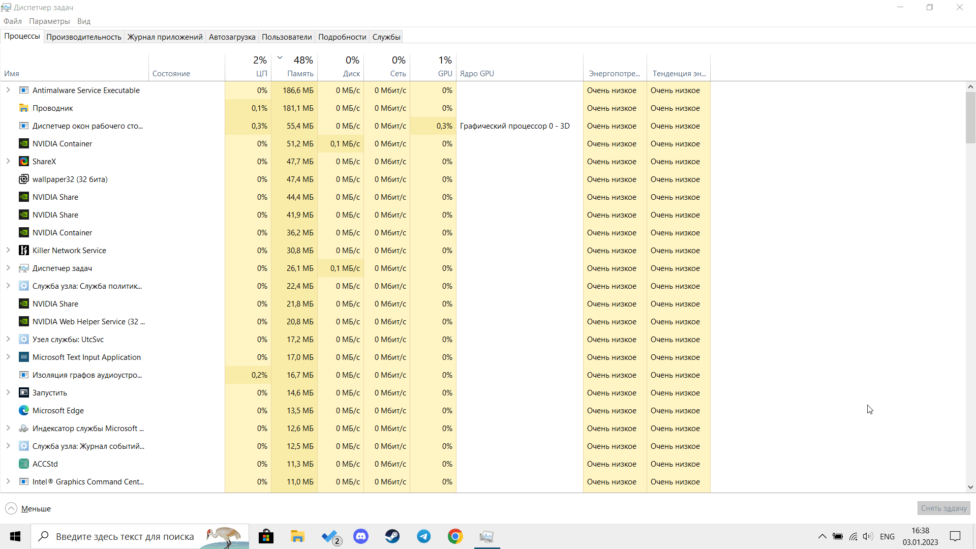Screen dimensions: 976x549
Task: Show hidden system tray icons chevron
Action: pos(822,536)
